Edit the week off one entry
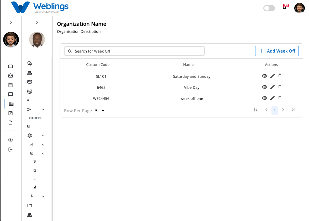The image size is (309, 221). pyautogui.click(x=272, y=98)
